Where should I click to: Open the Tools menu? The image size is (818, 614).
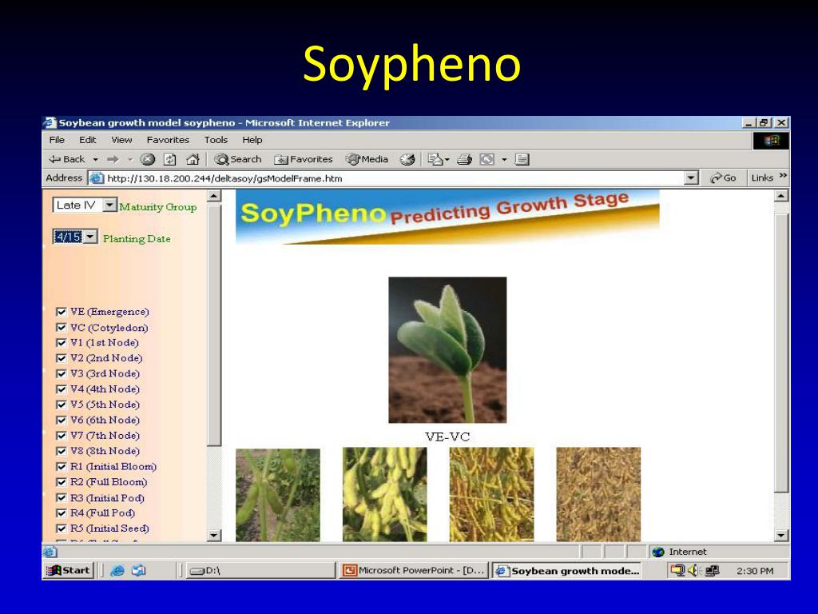[216, 140]
